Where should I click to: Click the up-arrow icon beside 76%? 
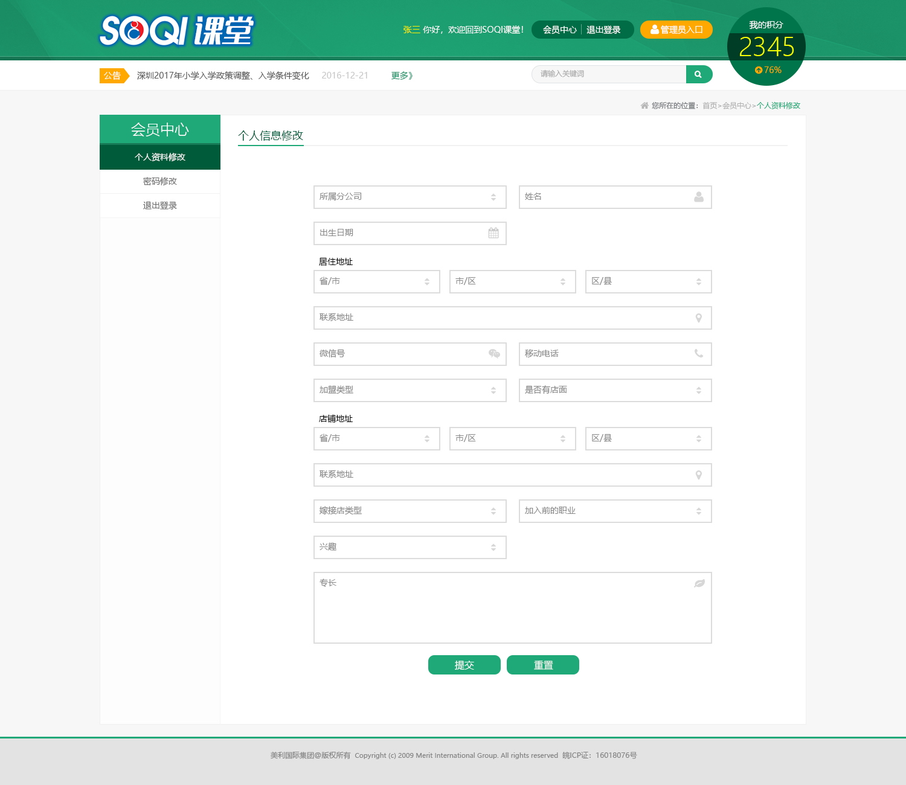pos(759,70)
